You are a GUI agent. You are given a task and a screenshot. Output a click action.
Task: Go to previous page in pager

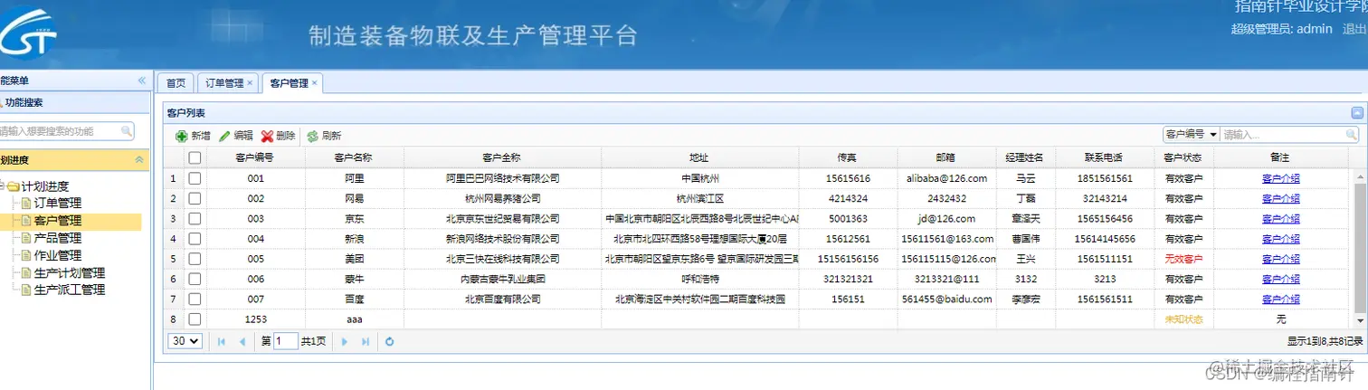point(242,341)
